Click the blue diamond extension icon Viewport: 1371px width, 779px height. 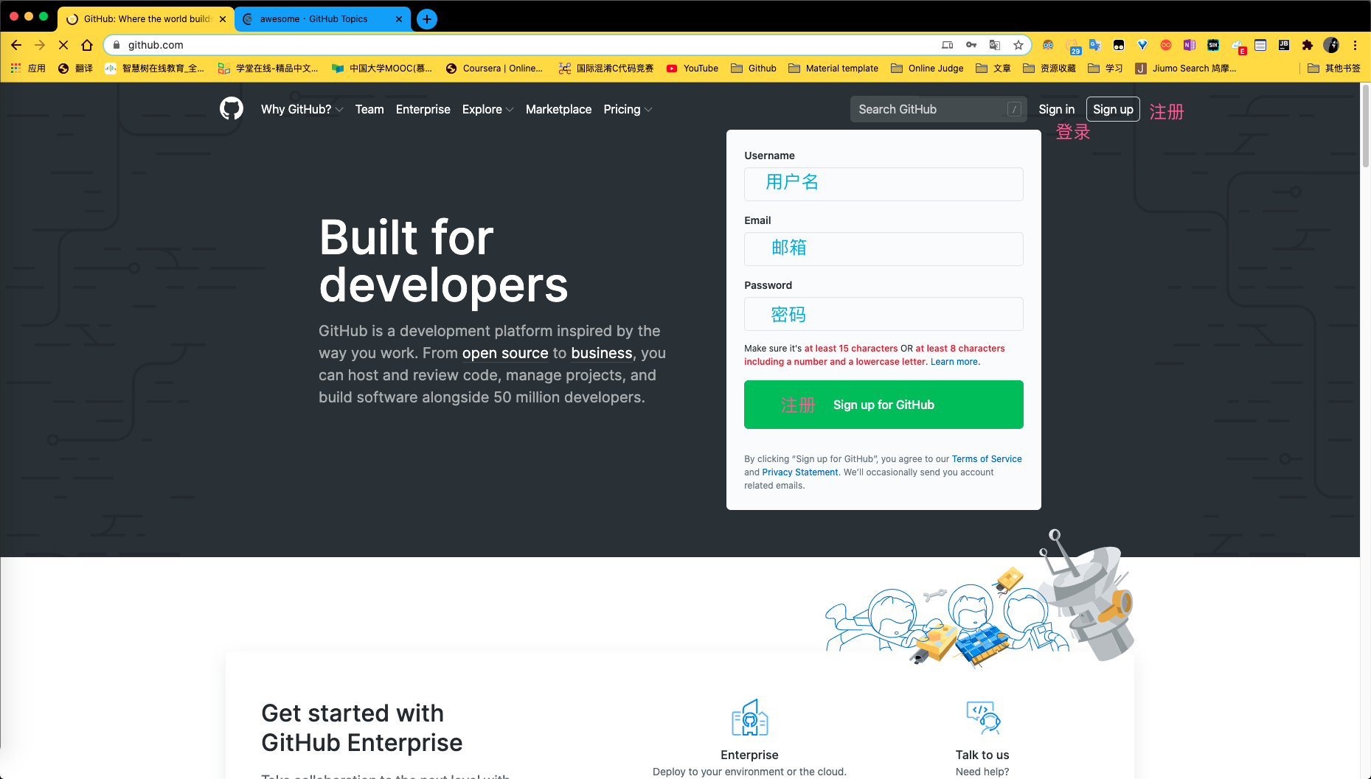1142,45
